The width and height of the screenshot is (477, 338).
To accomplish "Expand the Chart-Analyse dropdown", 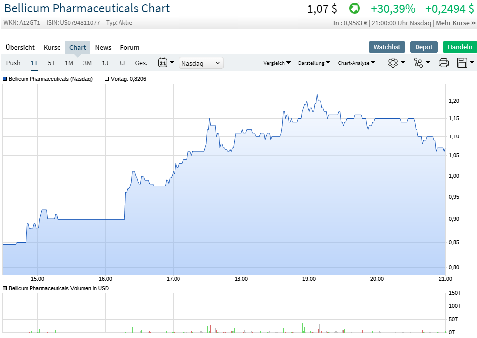I will click(356, 63).
